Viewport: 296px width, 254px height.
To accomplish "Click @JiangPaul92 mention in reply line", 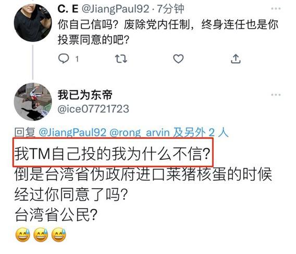I will point(72,132).
